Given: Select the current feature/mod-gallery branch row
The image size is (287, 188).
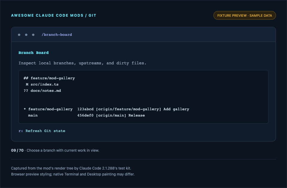Looking at the screenshot, I should coord(106,109).
